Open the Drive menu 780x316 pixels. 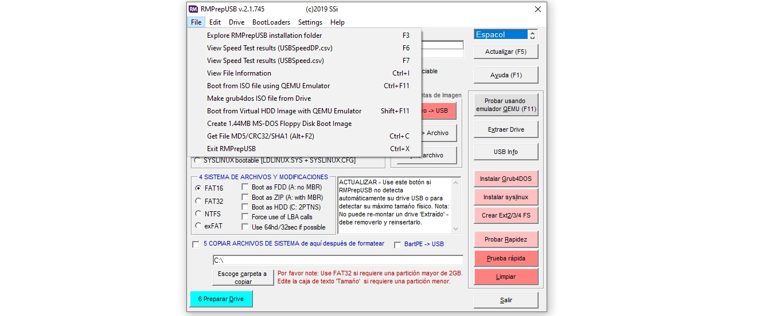click(x=236, y=22)
